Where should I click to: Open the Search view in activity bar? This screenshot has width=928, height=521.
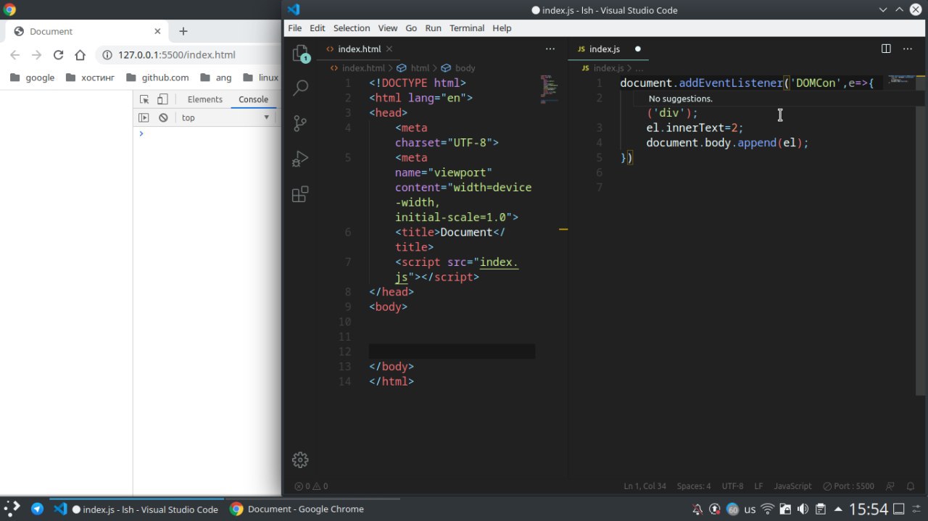(299, 88)
